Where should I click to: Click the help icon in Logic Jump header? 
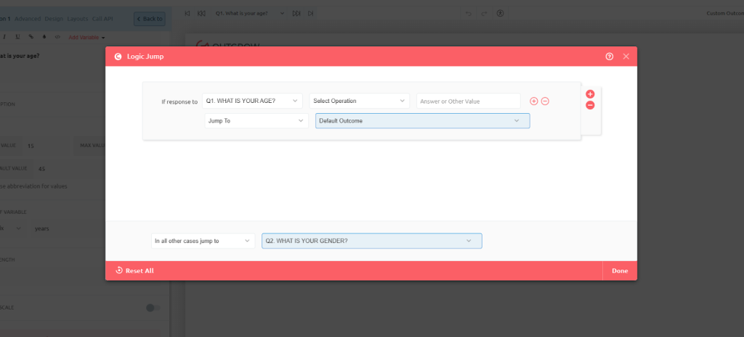[610, 57]
